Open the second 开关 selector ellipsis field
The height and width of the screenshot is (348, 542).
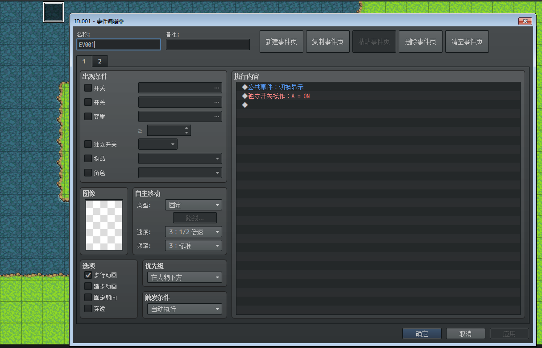[180, 102]
